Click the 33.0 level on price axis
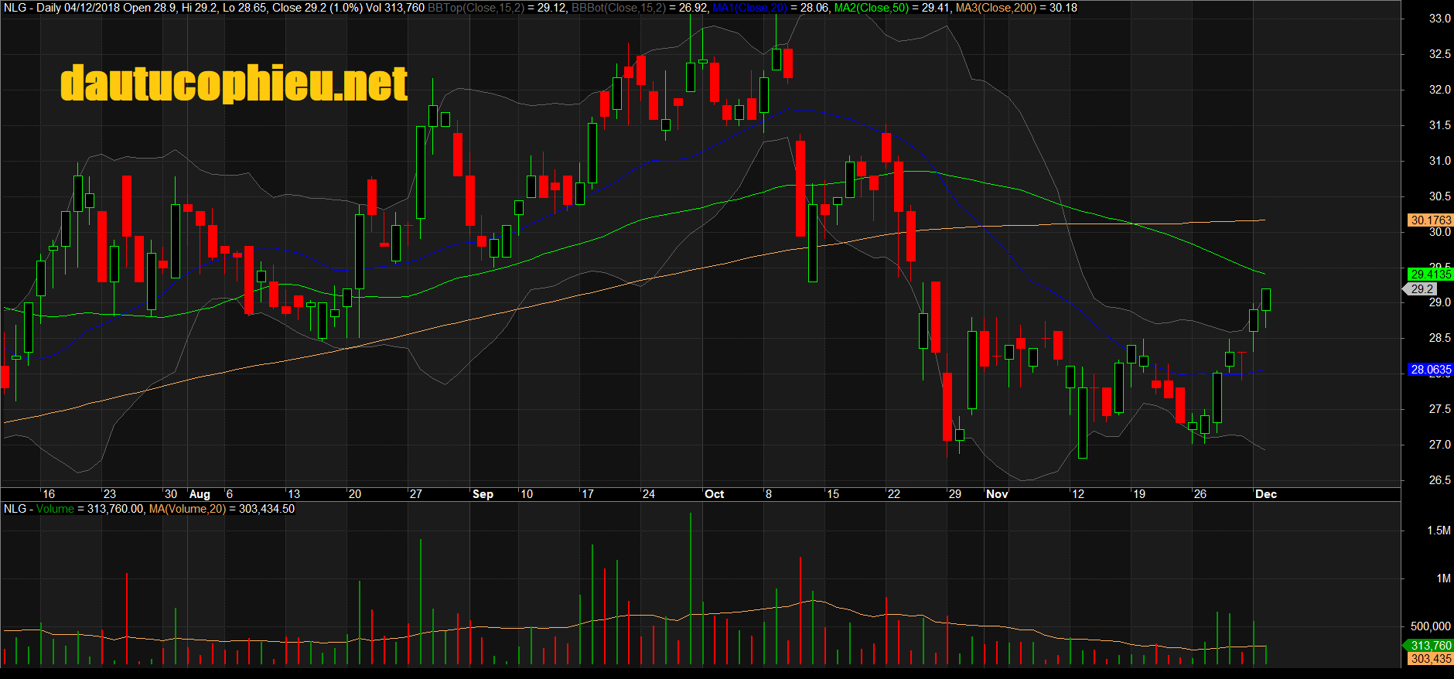 1439,19
